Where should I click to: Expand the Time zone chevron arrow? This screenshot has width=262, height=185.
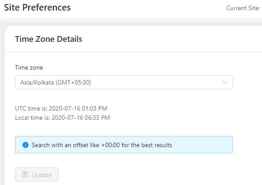click(225, 82)
